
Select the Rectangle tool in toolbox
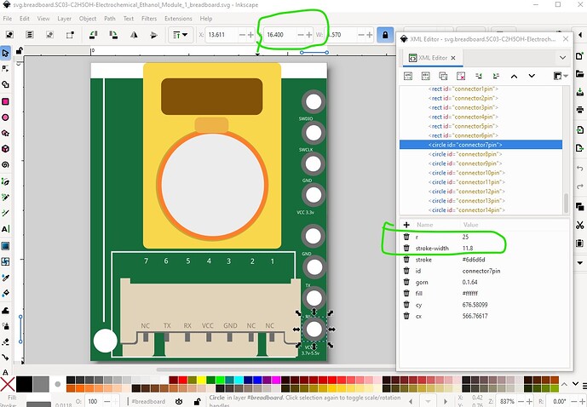pyautogui.click(x=6, y=101)
